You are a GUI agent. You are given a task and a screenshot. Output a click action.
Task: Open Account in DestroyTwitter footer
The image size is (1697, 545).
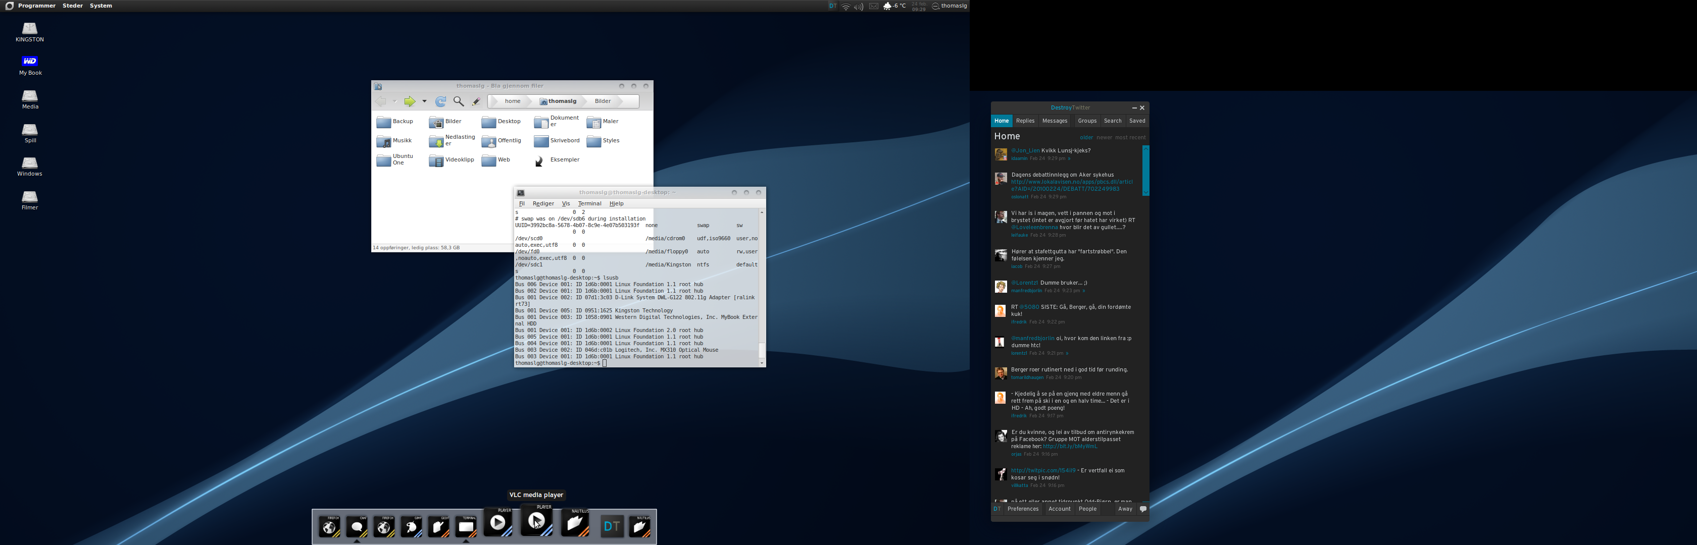click(1059, 509)
